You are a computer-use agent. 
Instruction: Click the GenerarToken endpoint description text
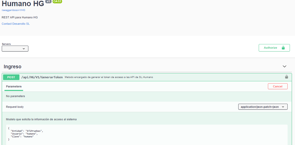[109, 77]
